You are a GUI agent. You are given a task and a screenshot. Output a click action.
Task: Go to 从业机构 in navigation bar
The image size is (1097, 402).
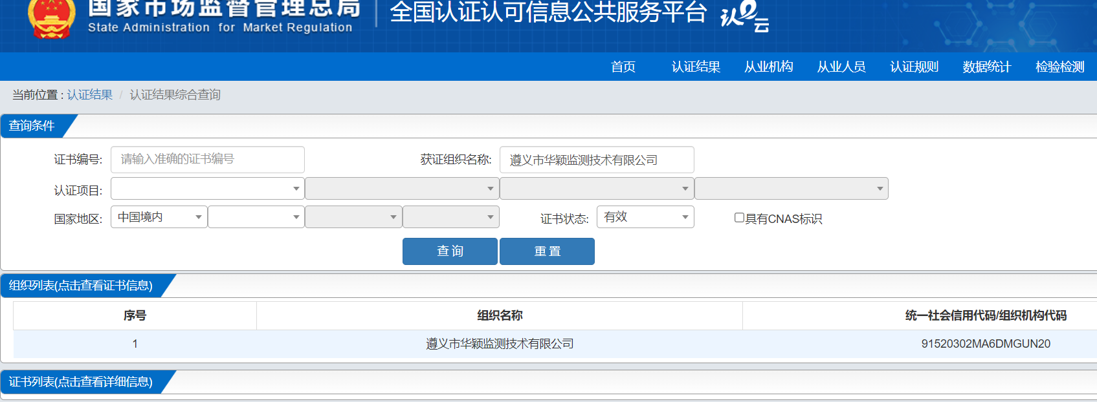[768, 67]
